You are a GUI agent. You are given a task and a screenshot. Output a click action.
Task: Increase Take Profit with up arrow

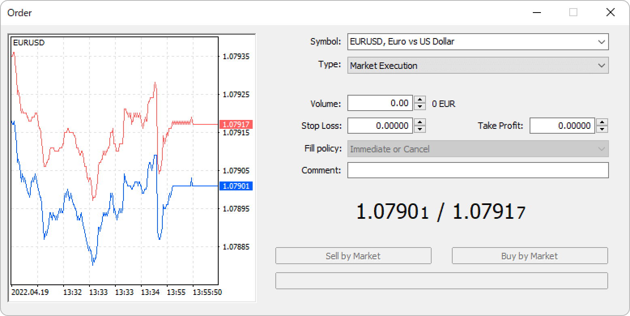(x=602, y=122)
